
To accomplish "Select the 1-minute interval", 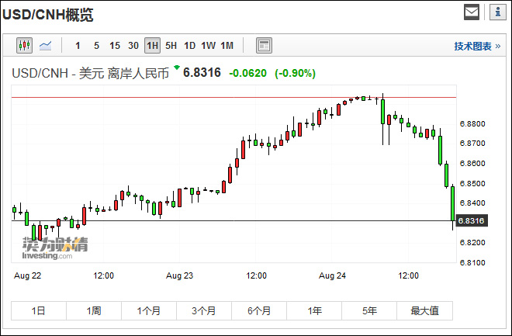I will pyautogui.click(x=78, y=46).
